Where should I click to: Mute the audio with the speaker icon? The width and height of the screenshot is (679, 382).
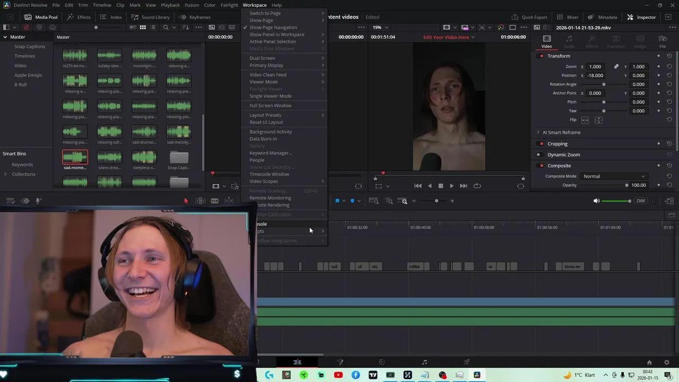596,201
